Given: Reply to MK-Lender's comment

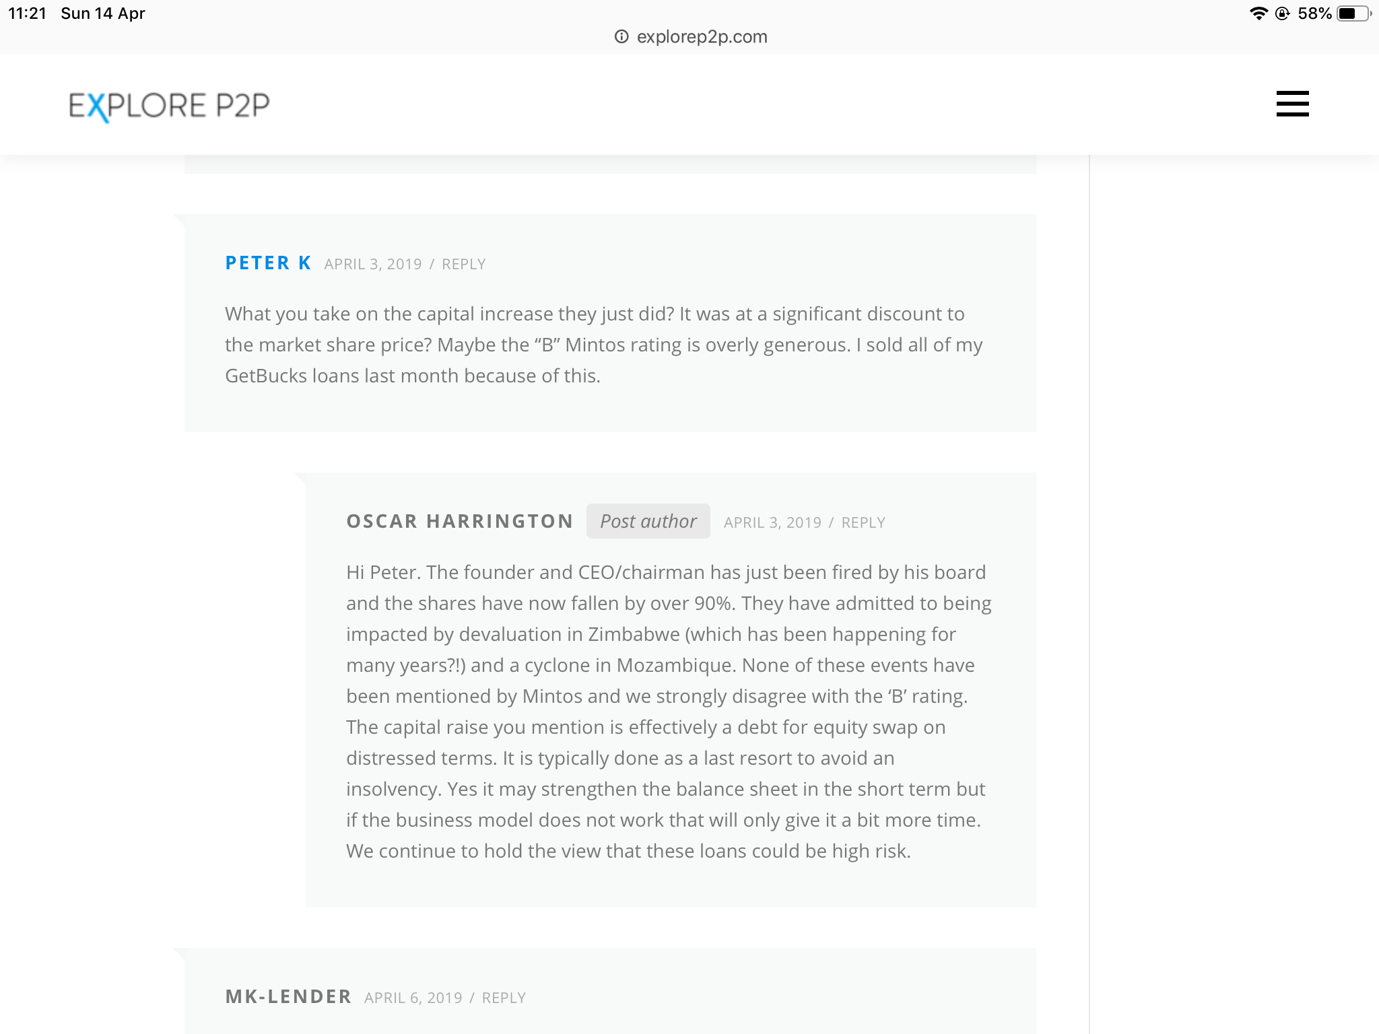Looking at the screenshot, I should (x=503, y=998).
